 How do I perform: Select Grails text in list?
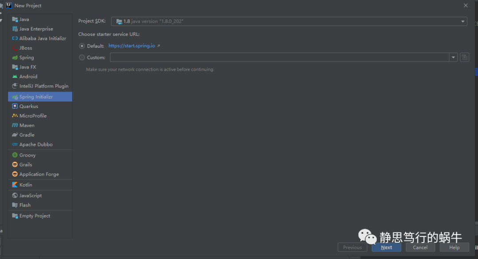pos(26,165)
